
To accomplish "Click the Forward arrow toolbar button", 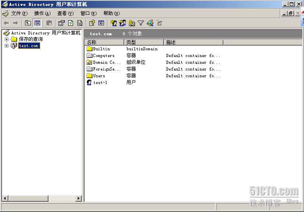I will 15,23.
